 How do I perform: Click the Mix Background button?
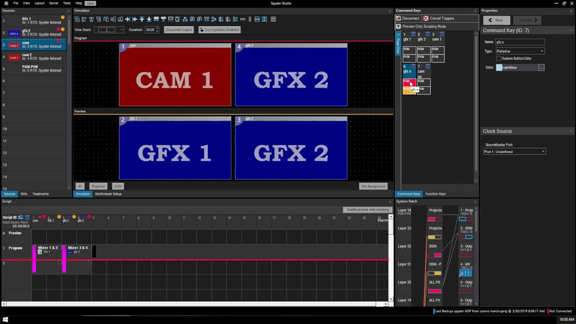(373, 186)
